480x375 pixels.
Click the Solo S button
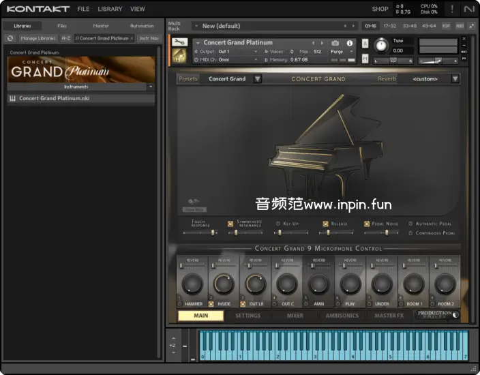365,44
